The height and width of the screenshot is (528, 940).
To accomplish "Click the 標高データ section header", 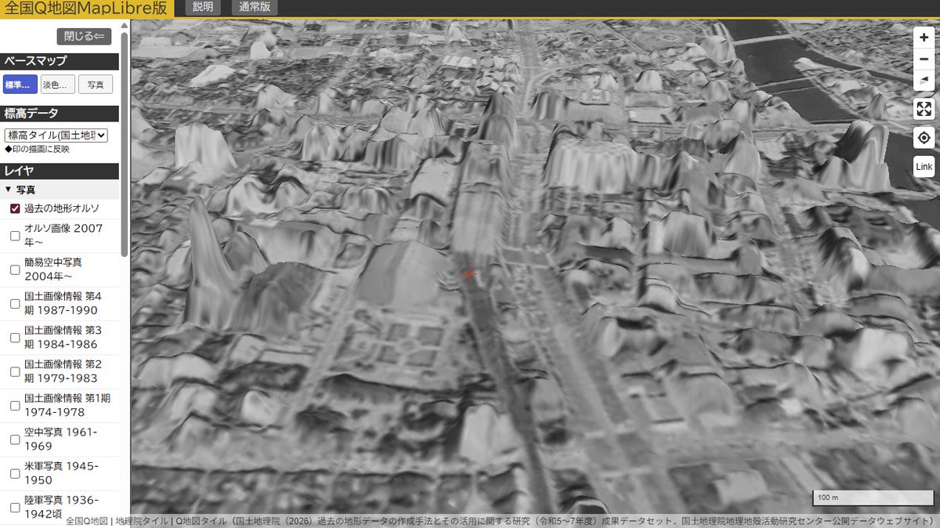I will tap(60, 114).
